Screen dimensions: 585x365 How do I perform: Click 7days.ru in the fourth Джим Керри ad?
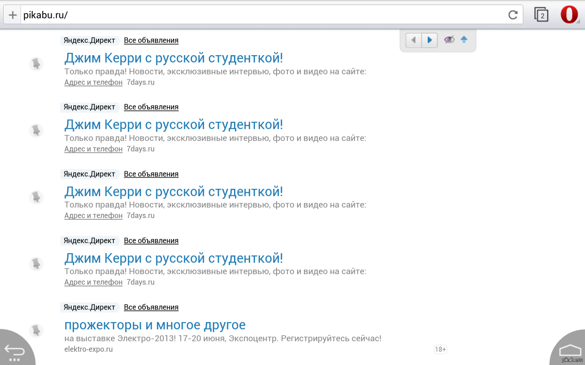click(141, 282)
